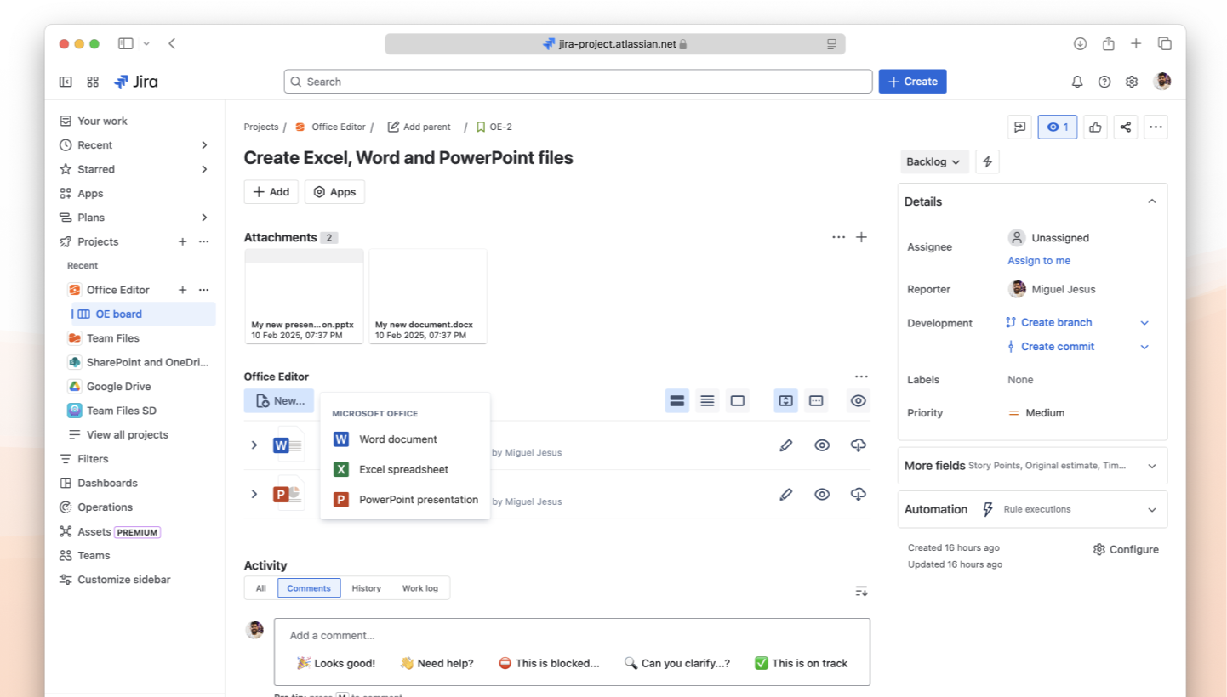This screenshot has width=1227, height=697.
Task: Open the Backlog status dropdown
Action: point(933,161)
